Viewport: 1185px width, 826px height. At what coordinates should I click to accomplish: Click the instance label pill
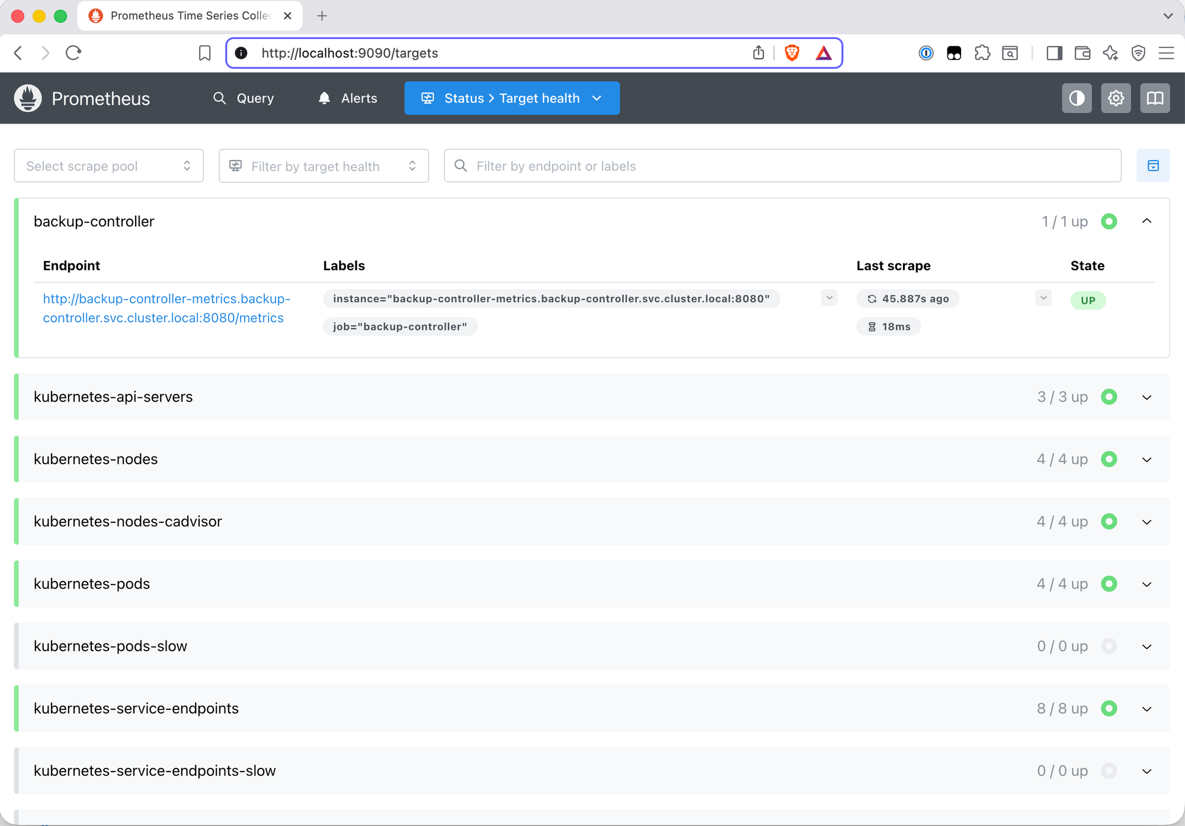coord(551,298)
